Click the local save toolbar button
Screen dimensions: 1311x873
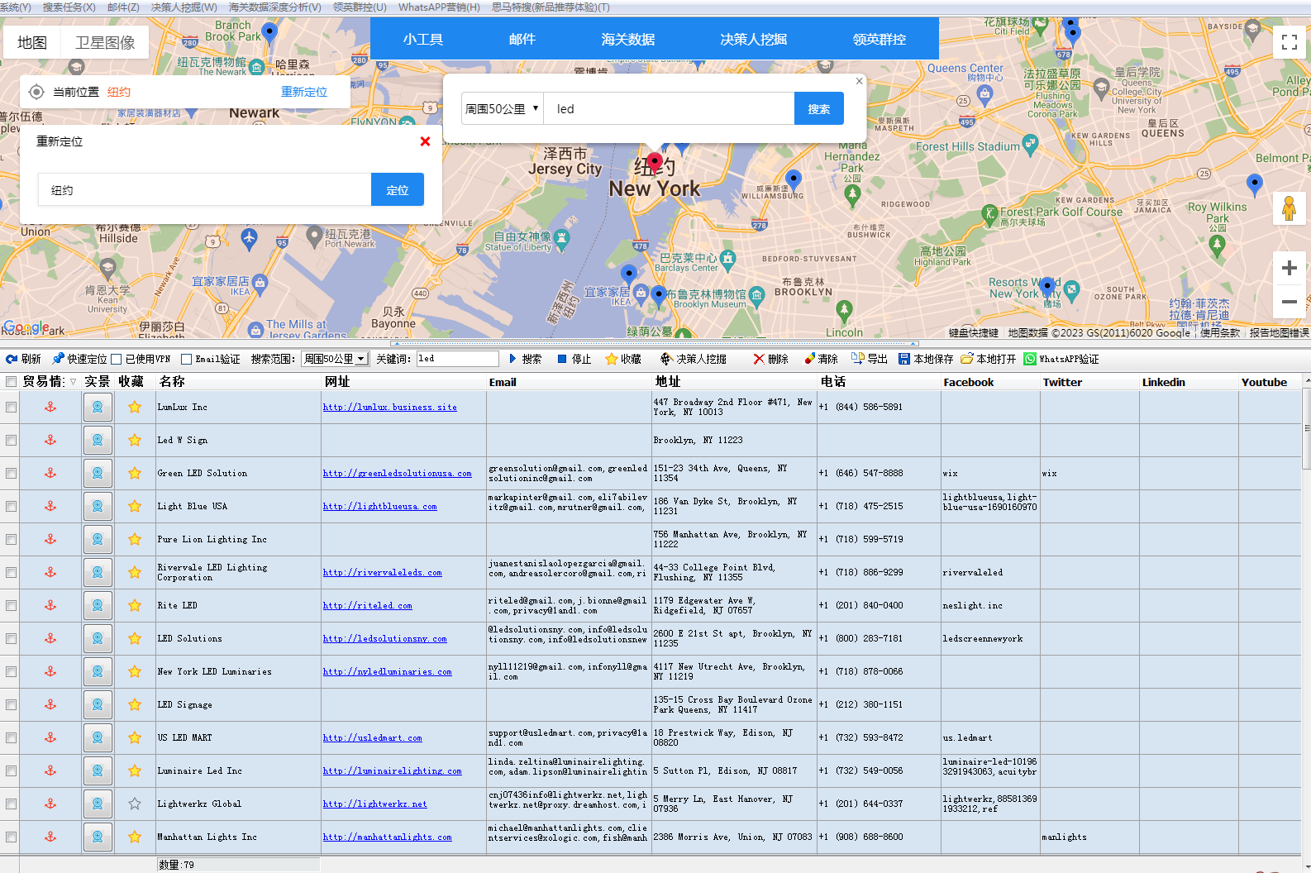(x=926, y=359)
